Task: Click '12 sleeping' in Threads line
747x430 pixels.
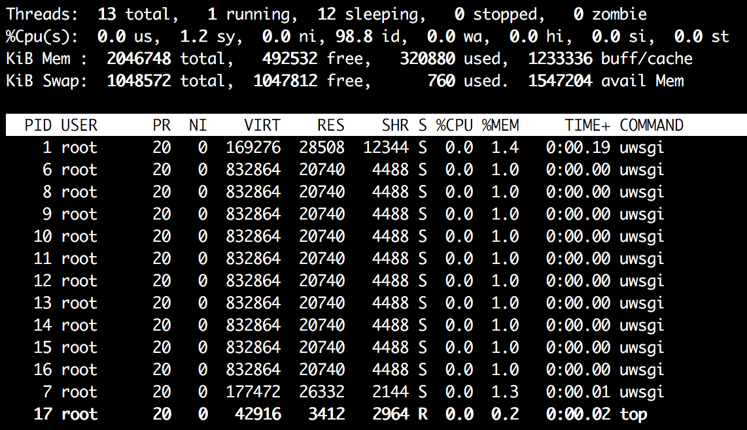Action: 368,15
